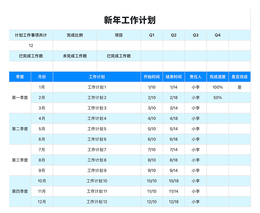This screenshot has height=213, width=260.
Task: Select the 工作计划7 cell
Action: pos(97,150)
